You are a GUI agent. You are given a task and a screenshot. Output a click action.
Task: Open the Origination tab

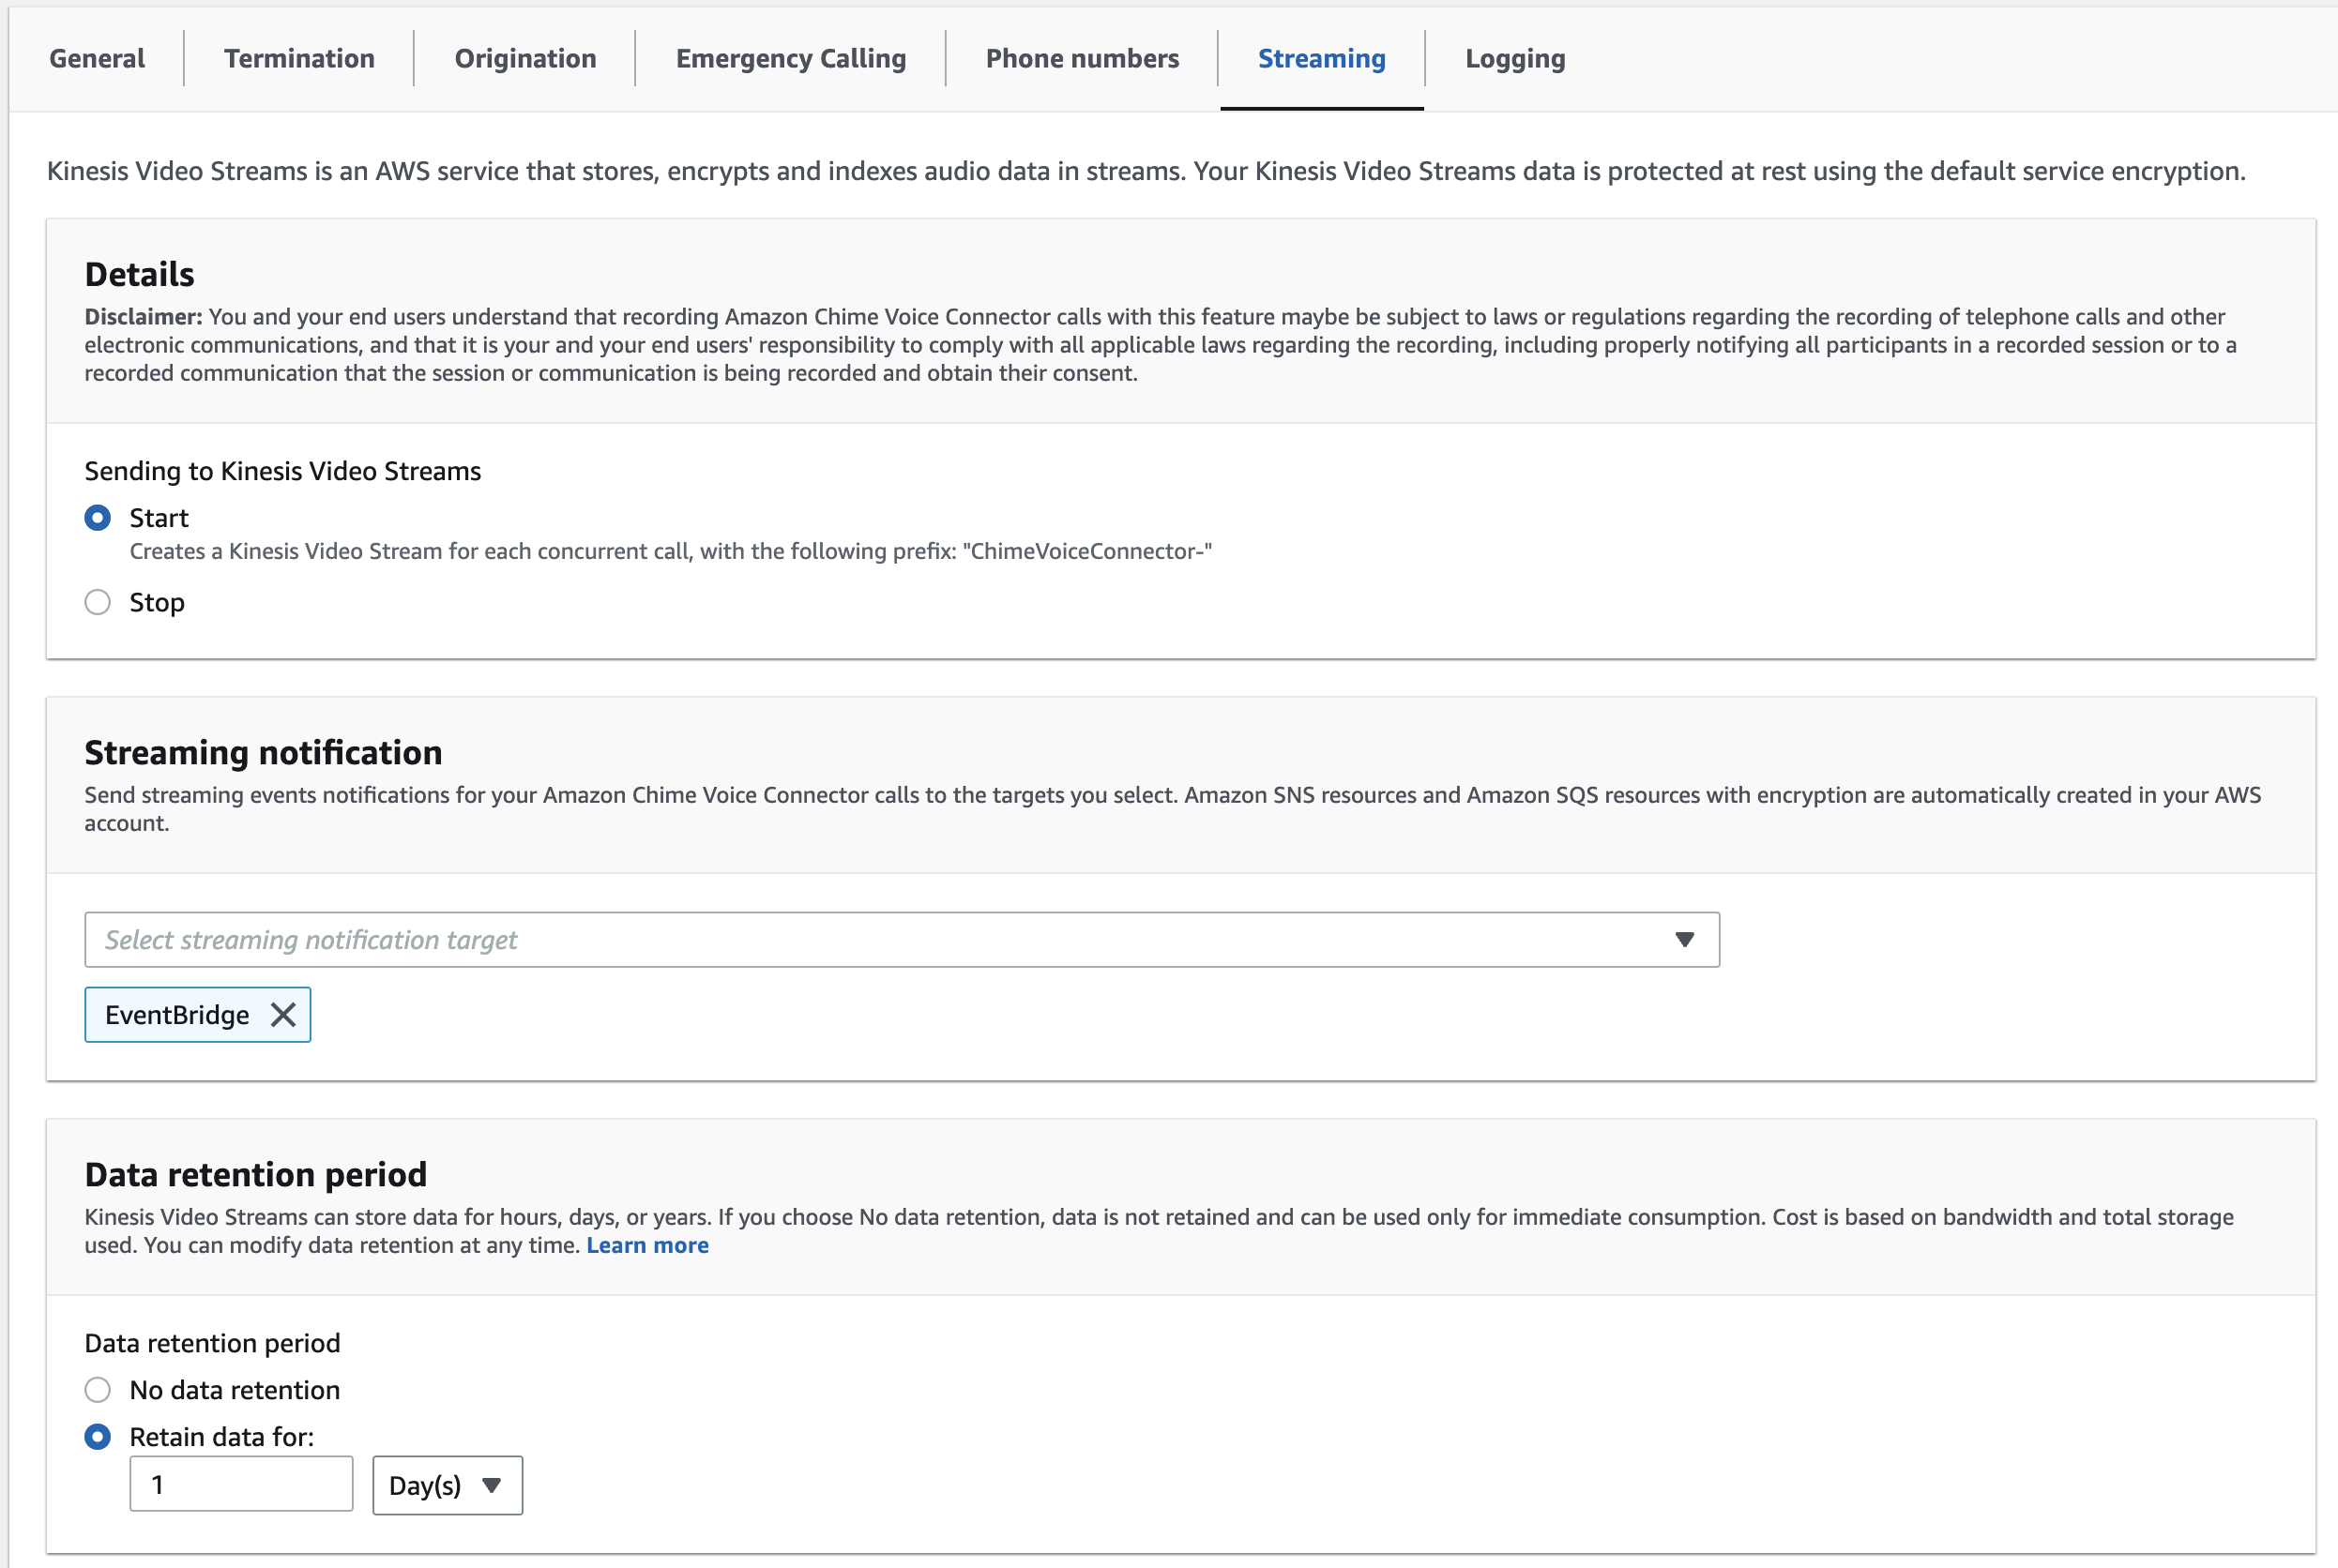point(525,59)
